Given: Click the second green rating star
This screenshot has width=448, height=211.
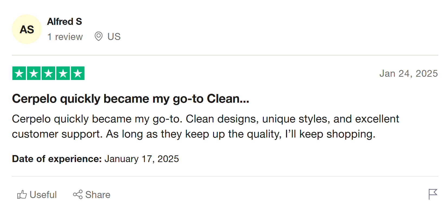Looking at the screenshot, I should tap(34, 73).
